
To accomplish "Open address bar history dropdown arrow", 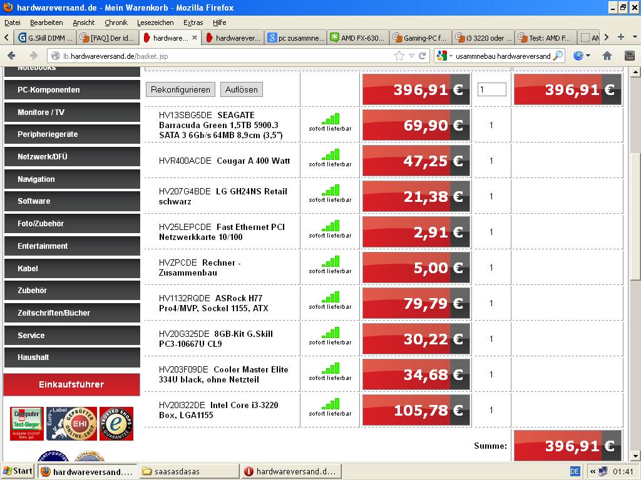I will pyautogui.click(x=412, y=56).
